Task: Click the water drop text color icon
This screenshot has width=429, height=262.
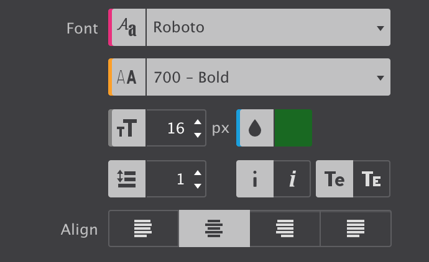Action: pos(256,128)
